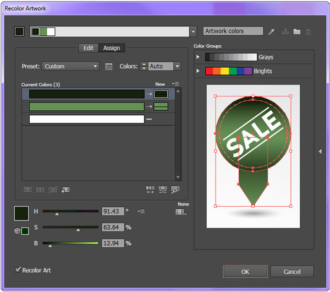Uncheck the Recolor Art checkbox
This screenshot has width=330, height=292.
coord(19,270)
